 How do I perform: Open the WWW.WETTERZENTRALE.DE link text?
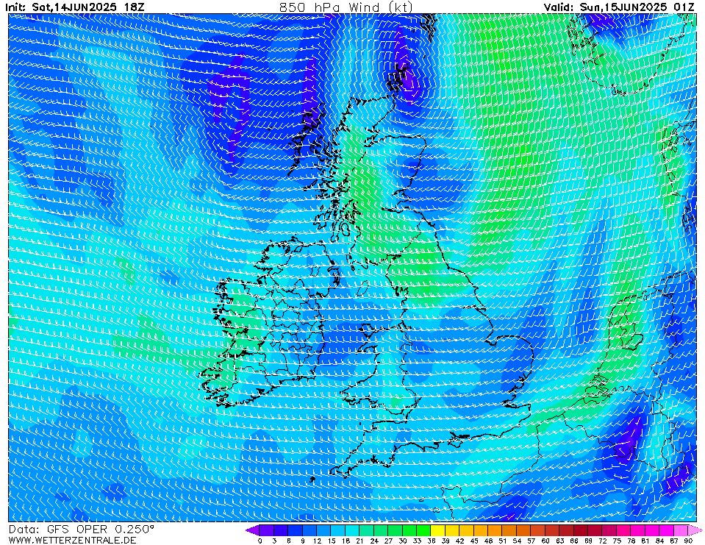pos(72,540)
